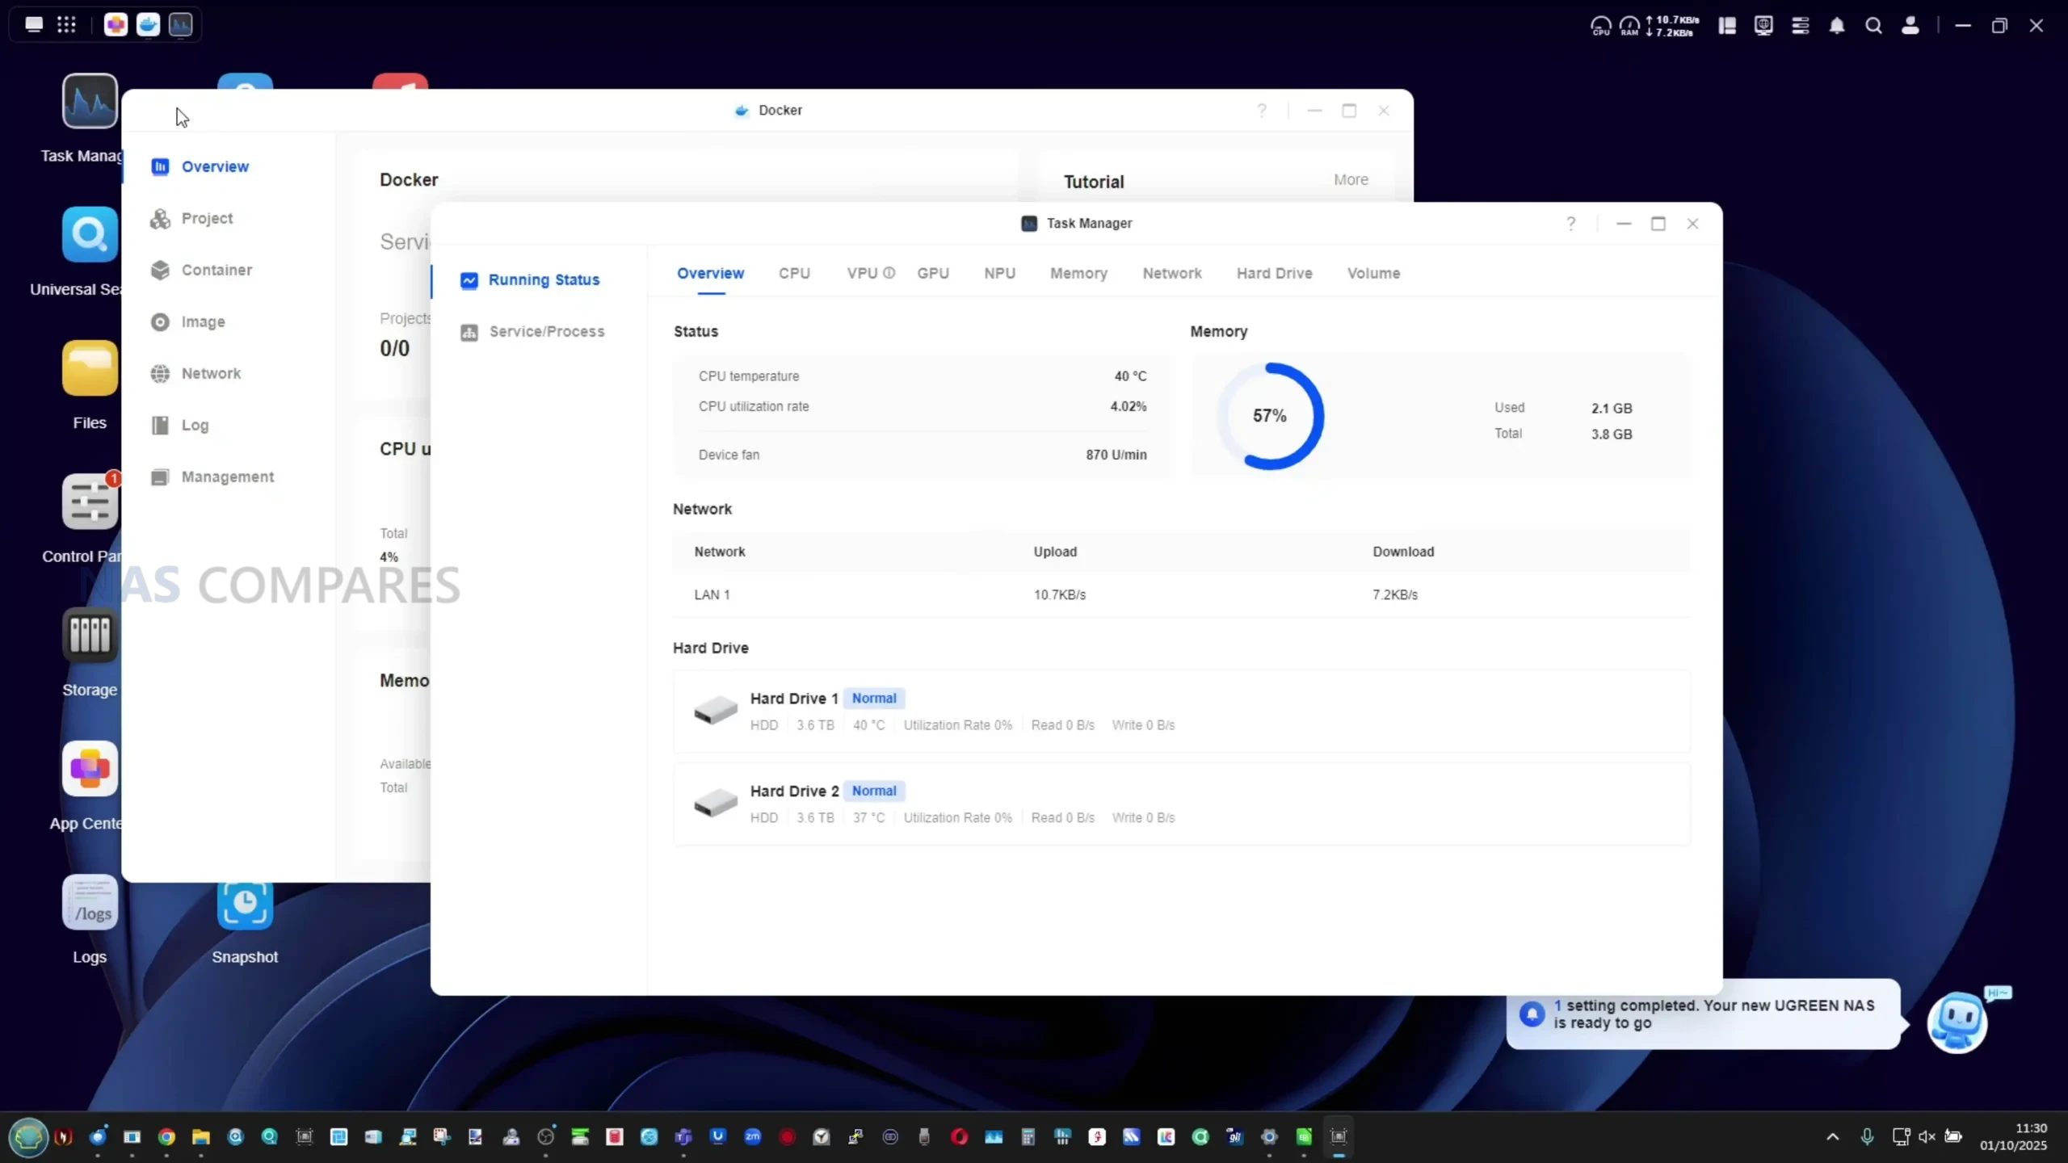Click the UGREEN assistant robot icon
Image resolution: width=2068 pixels, height=1163 pixels.
coord(1957,1022)
